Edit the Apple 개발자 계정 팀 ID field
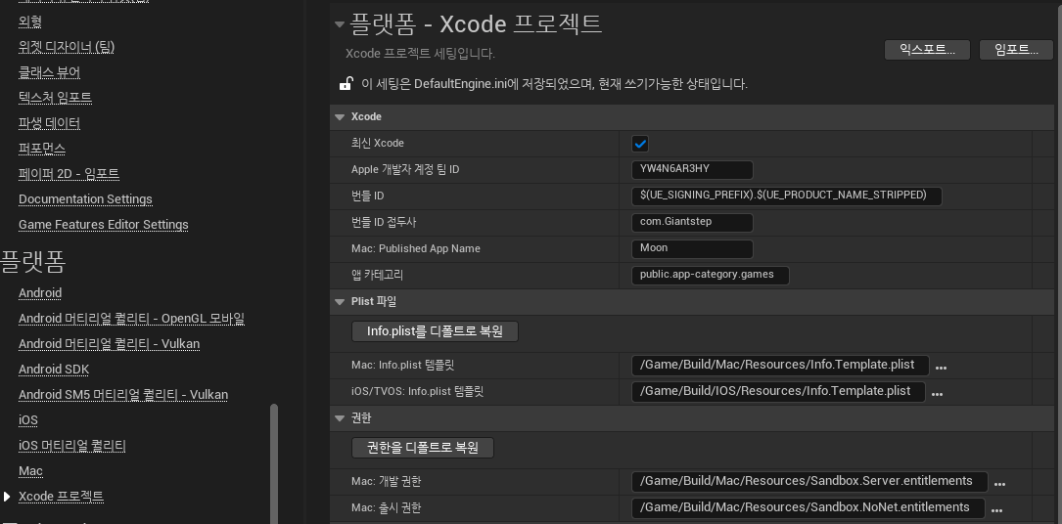 (x=692, y=170)
